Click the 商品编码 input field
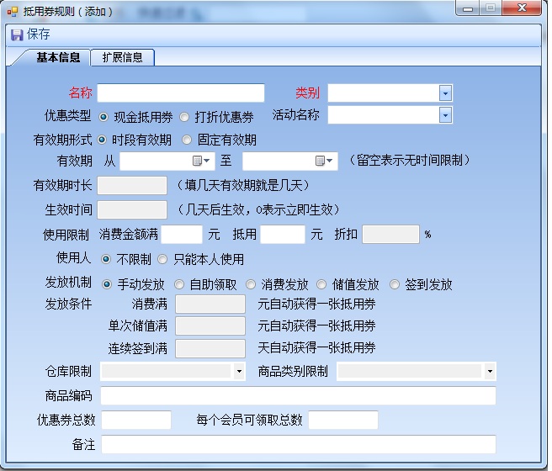Image resolution: width=552 pixels, height=471 pixels. click(298, 396)
